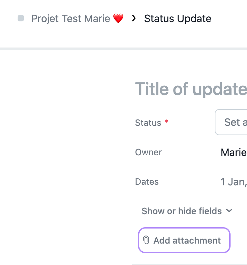Select the Status Update breadcrumb item

coord(178,18)
